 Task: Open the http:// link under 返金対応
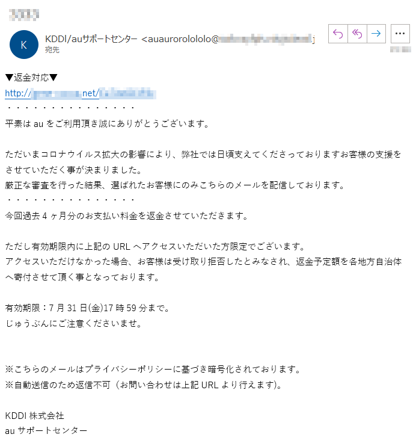[81, 93]
